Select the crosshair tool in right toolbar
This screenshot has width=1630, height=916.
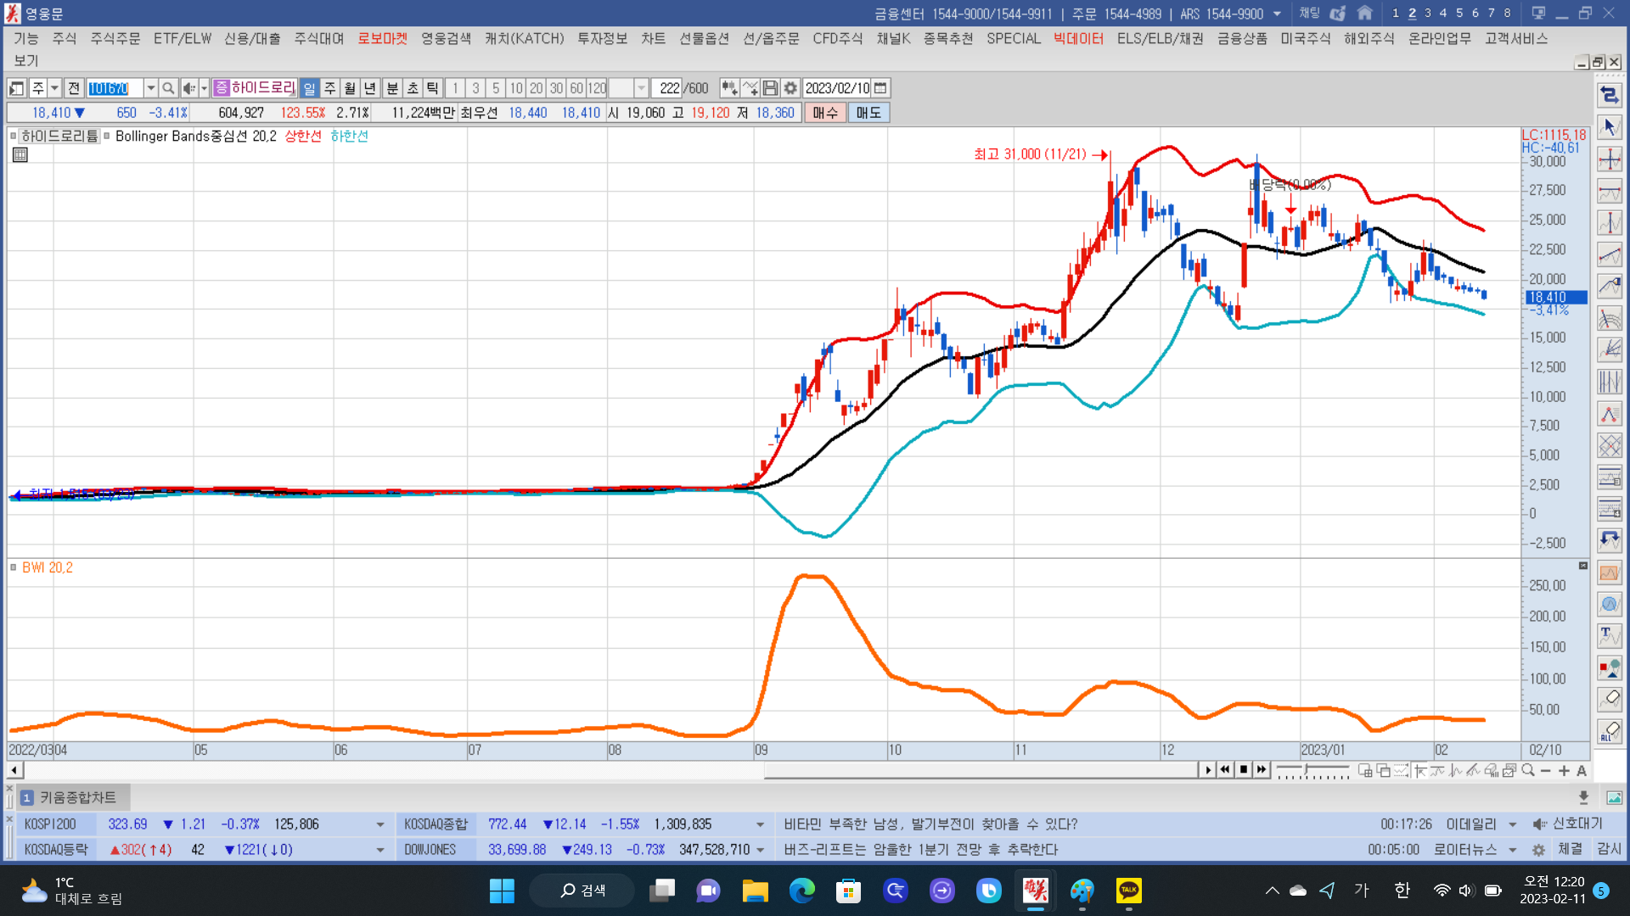[1609, 159]
